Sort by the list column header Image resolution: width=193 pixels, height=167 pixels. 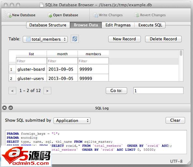tap(31, 54)
